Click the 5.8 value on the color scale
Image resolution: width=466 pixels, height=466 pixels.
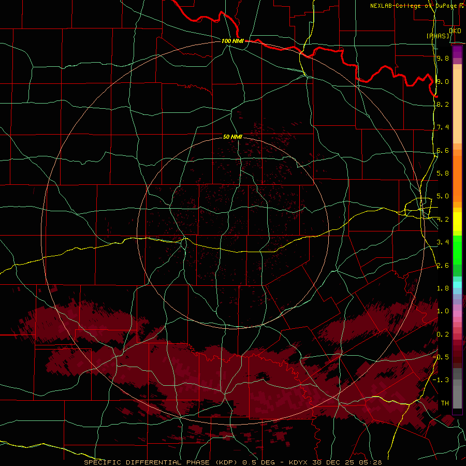pyautogui.click(x=443, y=173)
